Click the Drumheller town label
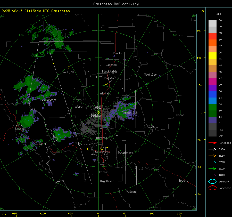The image size is (232, 217). (151, 127)
